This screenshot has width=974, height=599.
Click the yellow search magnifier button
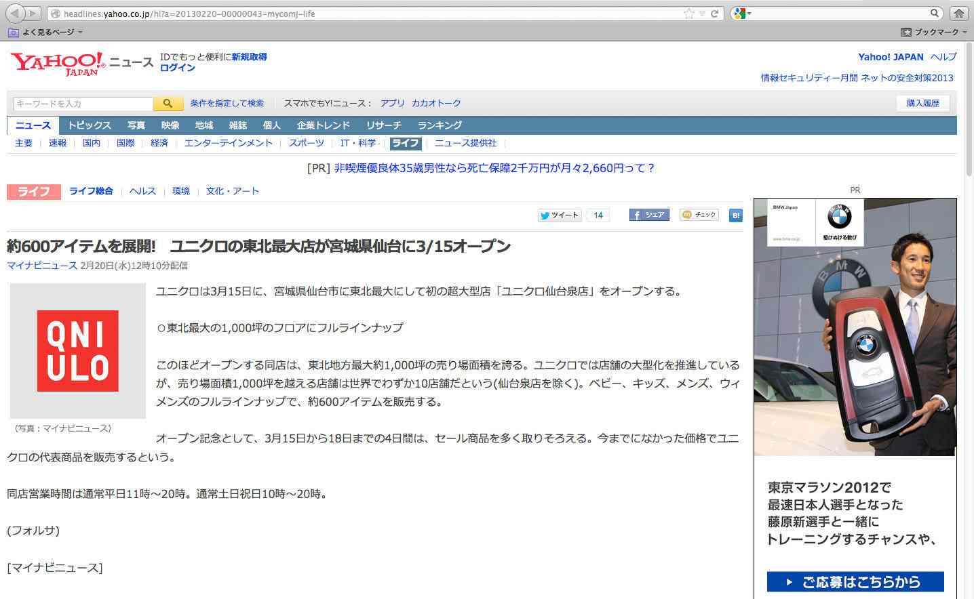coord(168,104)
